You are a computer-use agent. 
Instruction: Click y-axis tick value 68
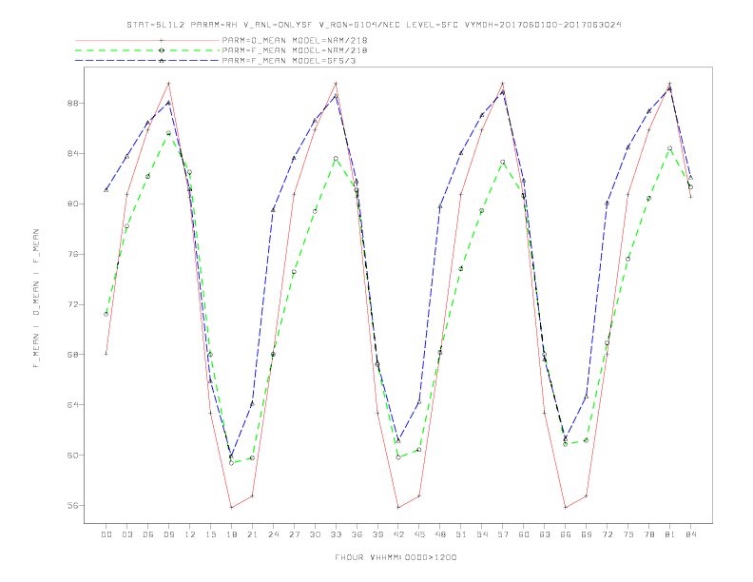click(x=72, y=355)
